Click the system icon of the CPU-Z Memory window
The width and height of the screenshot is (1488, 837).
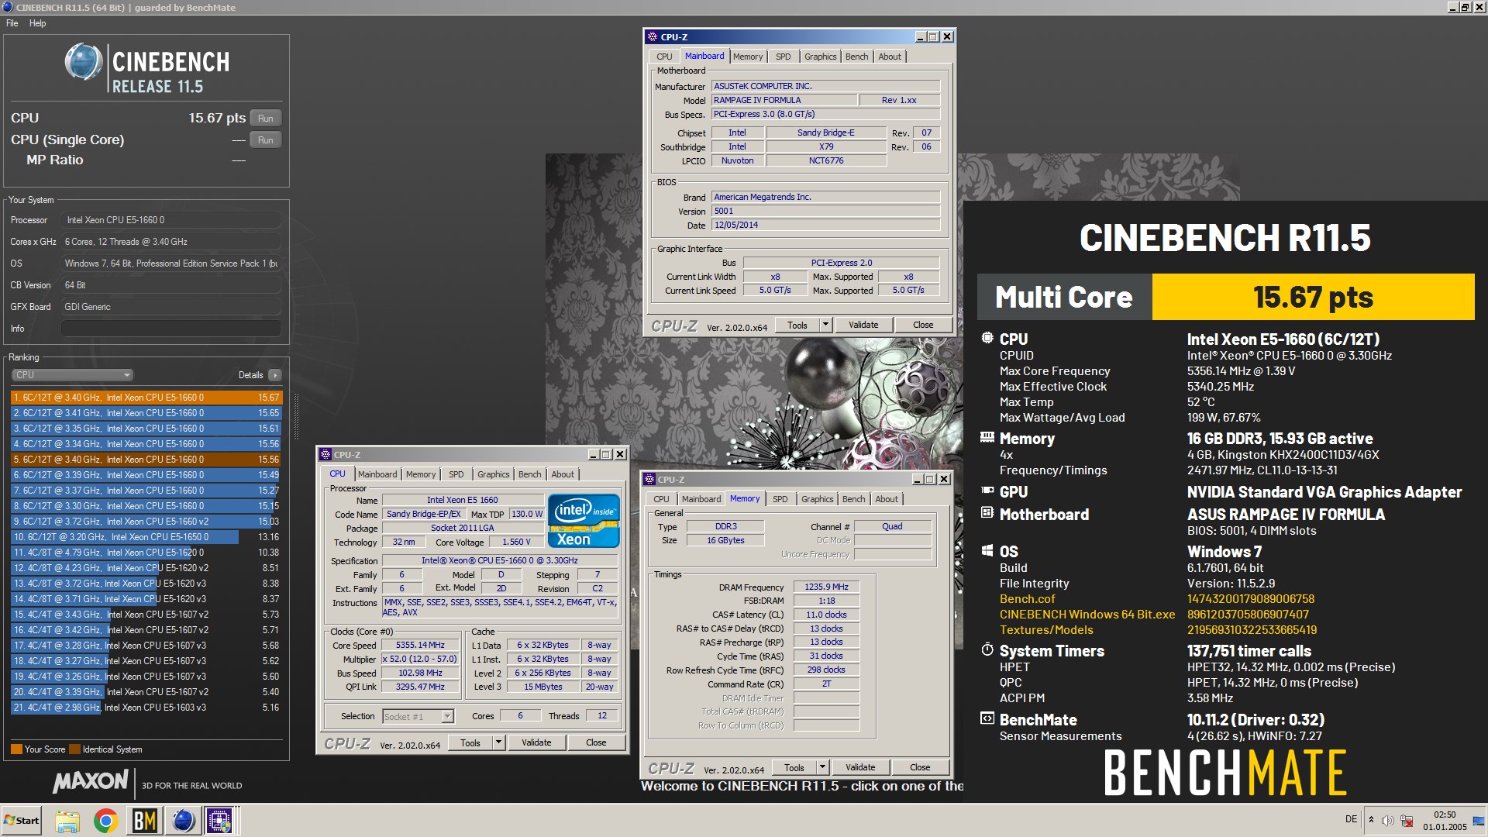point(649,479)
